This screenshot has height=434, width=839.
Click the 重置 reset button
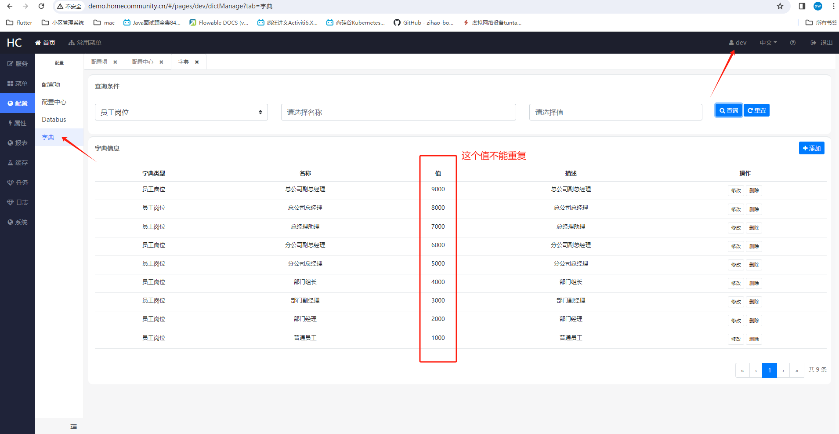point(757,110)
